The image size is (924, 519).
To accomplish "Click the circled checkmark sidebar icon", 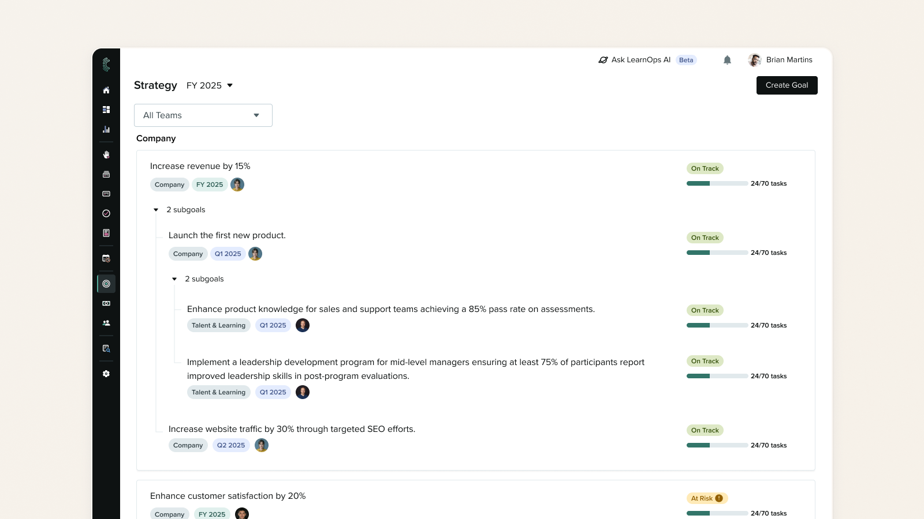I will click(106, 213).
